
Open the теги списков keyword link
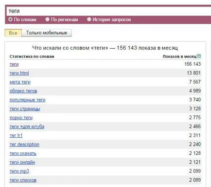point(23,180)
